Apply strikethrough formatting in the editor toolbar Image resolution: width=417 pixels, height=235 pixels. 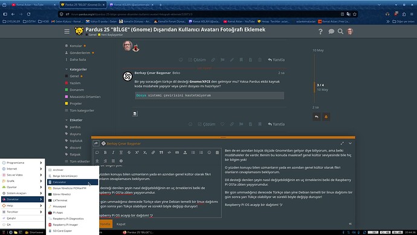129,153
